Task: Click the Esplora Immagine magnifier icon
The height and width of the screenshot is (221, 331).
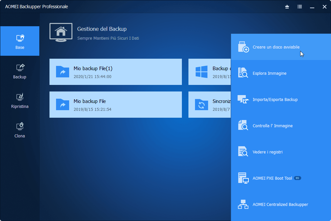Action: [x=243, y=73]
